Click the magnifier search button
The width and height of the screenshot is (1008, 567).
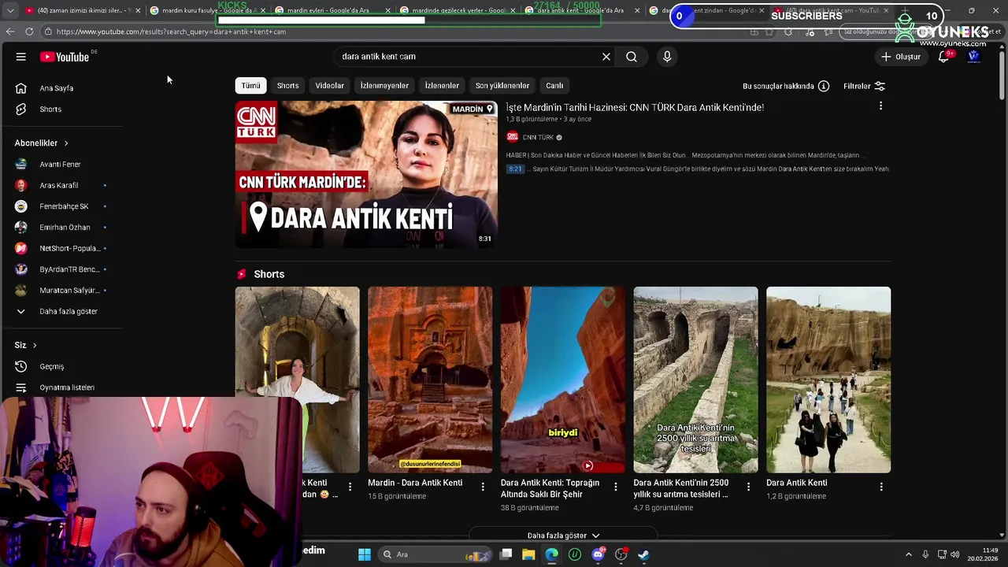coord(632,57)
